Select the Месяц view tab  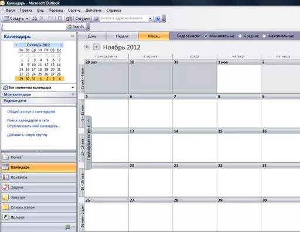[154, 36]
